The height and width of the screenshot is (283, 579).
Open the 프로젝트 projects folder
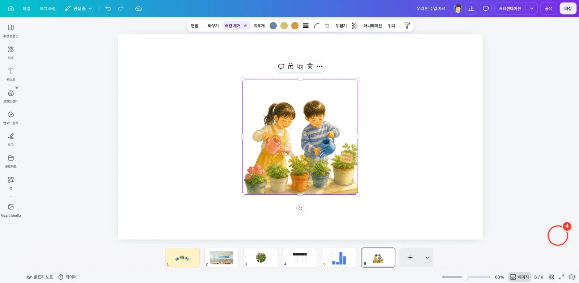tap(11, 161)
